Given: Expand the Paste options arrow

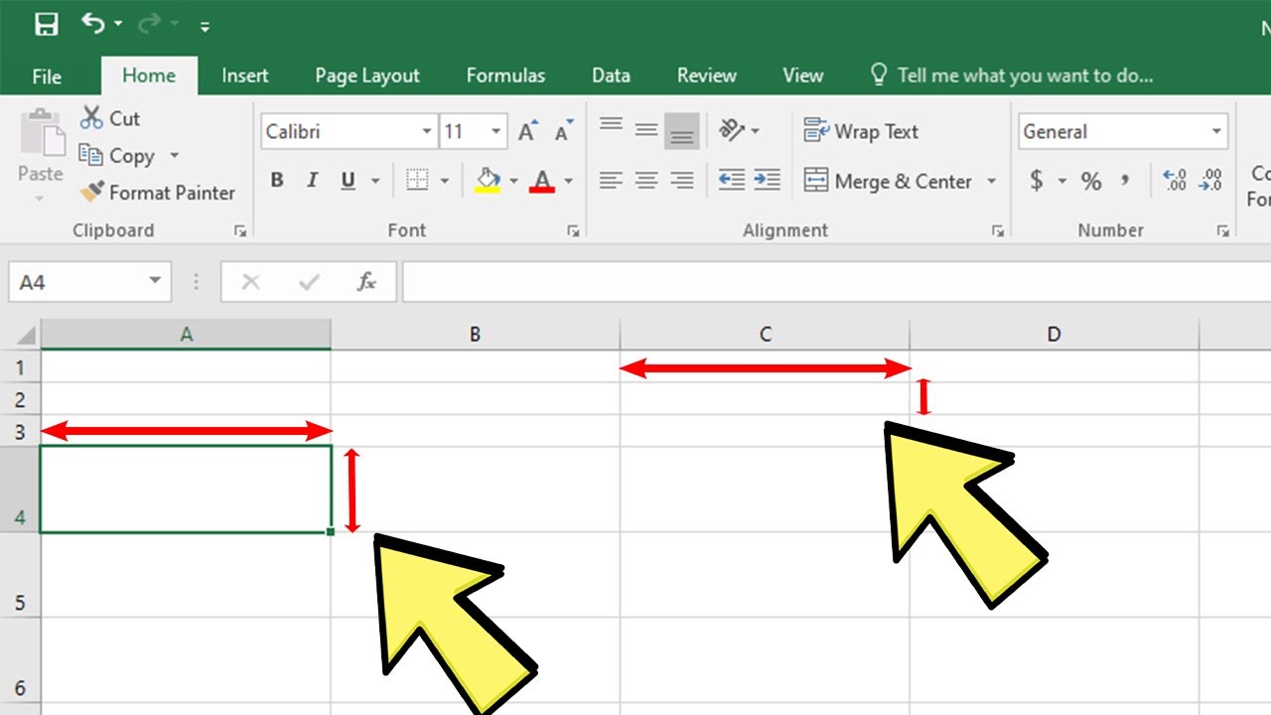Looking at the screenshot, I should click(41, 199).
